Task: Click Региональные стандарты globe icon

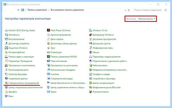Action: [48, 70]
